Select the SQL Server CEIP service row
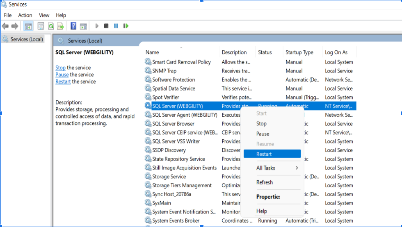The image size is (402, 227). (x=185, y=132)
